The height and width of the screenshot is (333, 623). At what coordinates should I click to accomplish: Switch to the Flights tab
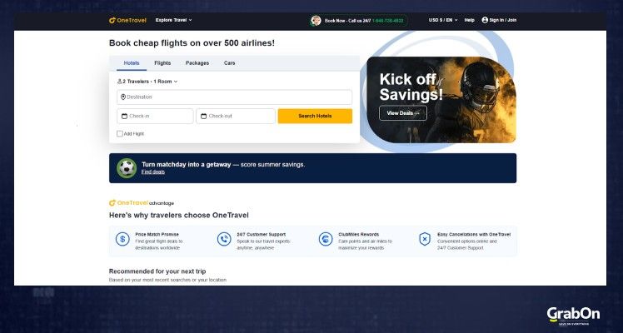click(x=162, y=63)
